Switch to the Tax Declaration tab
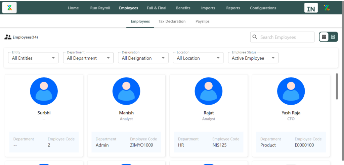 [x=172, y=21]
